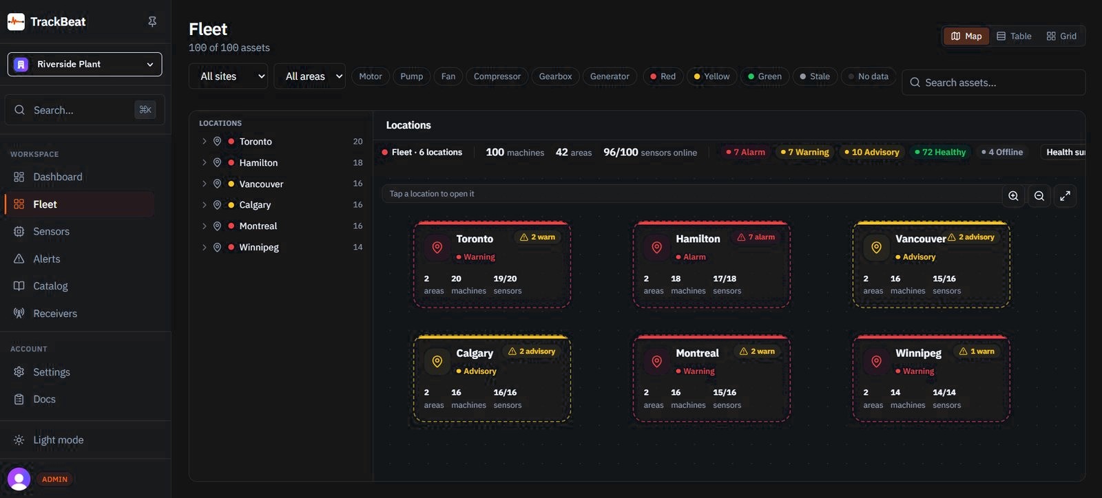Viewport: 1102px width, 498px height.
Task: Open the Riverside Plant workspace dropdown
Action: 85,65
